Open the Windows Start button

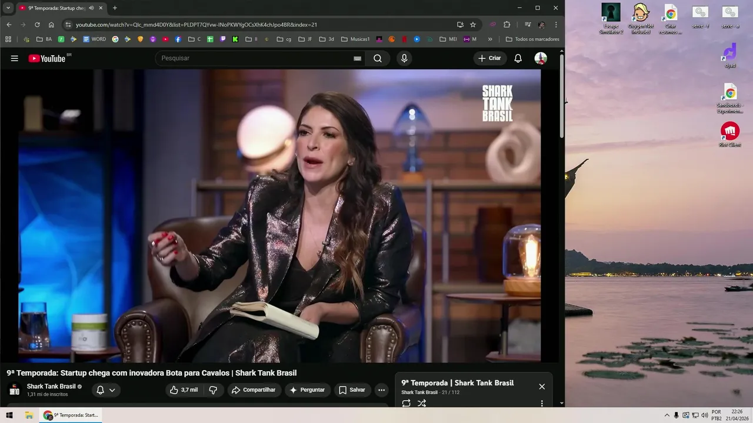(x=9, y=415)
